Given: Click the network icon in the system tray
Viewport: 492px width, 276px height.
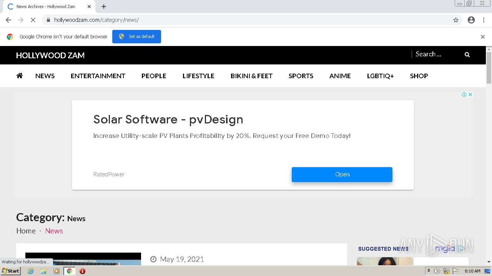Looking at the screenshot, I should coord(446,271).
